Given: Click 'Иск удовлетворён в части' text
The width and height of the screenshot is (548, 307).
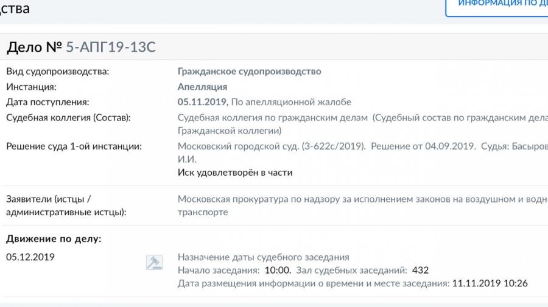Looking at the screenshot, I should (235, 172).
